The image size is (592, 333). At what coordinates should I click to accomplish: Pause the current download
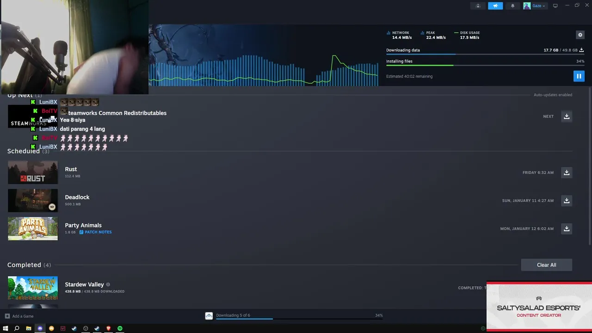coord(579,76)
